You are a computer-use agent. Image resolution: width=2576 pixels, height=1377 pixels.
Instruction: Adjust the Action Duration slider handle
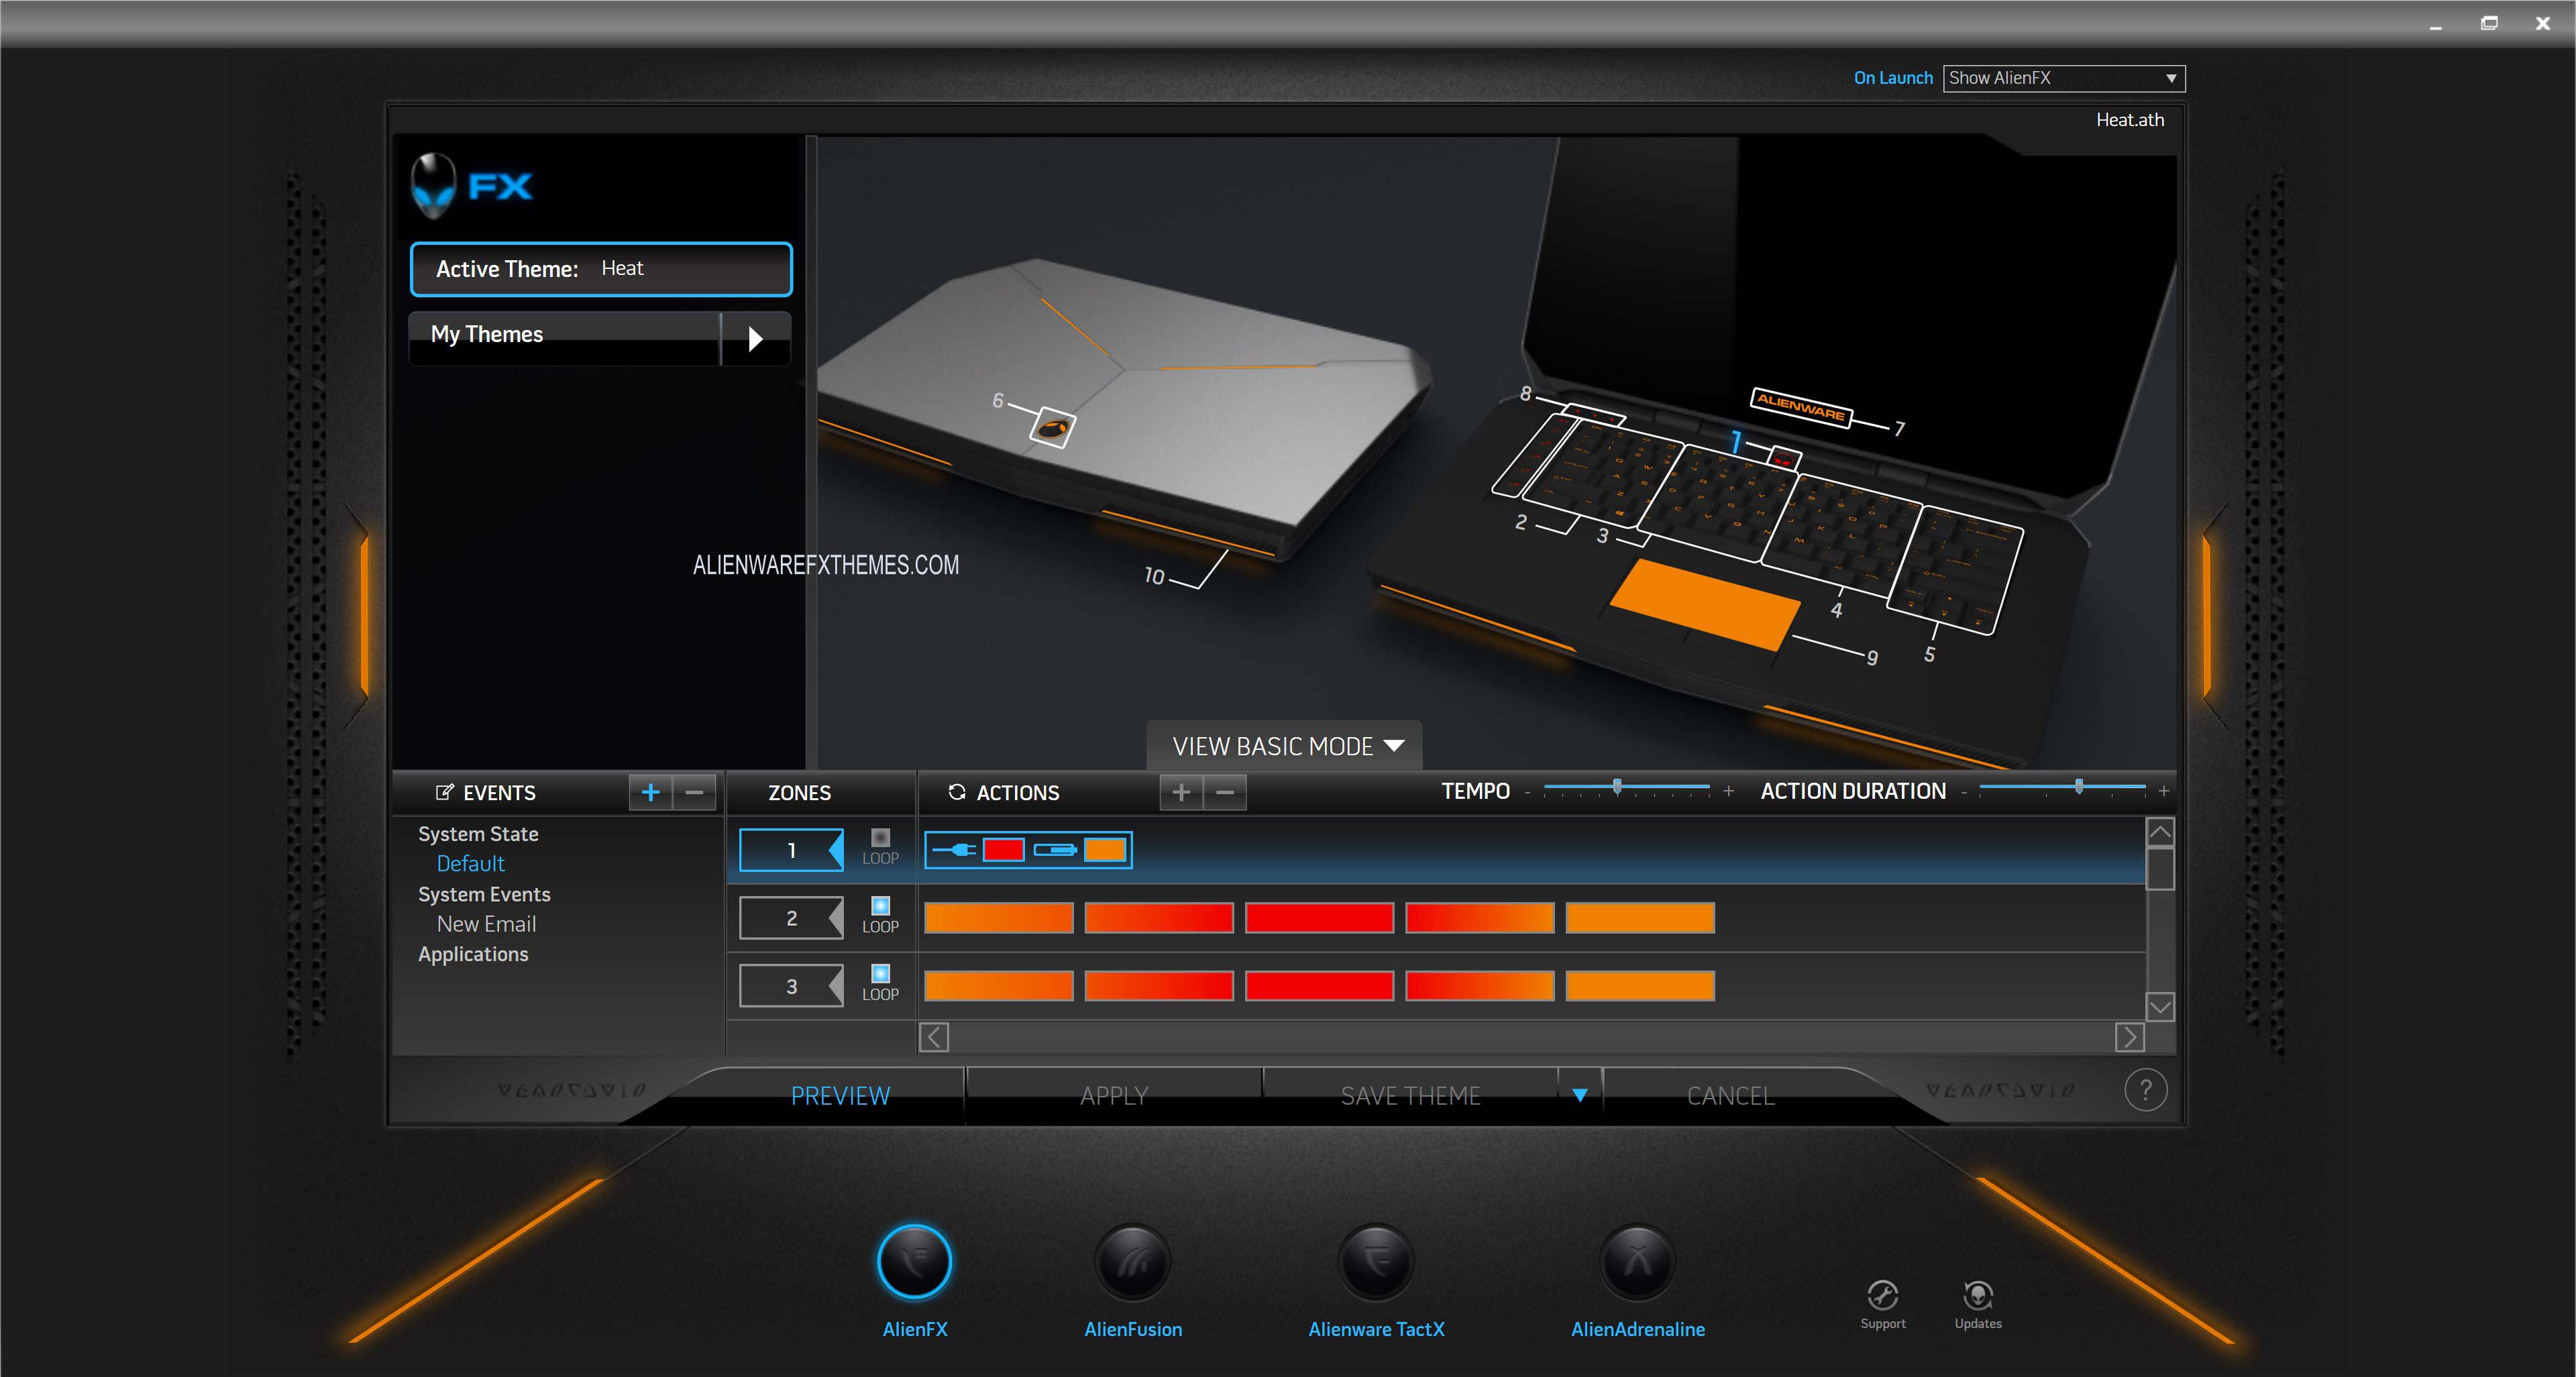[x=2079, y=787]
